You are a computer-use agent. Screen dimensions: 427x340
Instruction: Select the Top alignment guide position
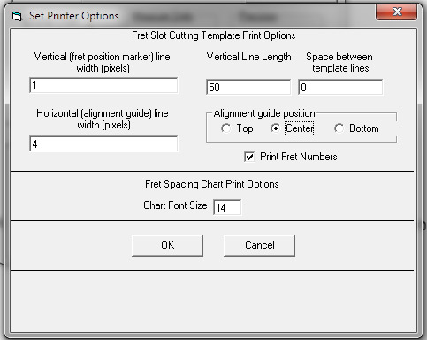click(x=226, y=128)
